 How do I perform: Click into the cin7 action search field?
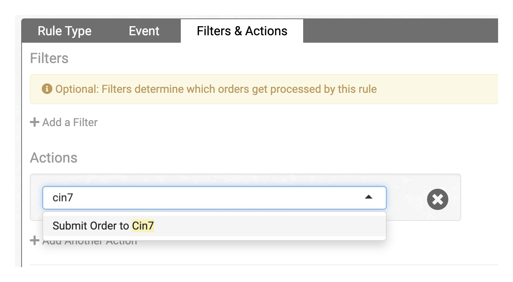(214, 197)
